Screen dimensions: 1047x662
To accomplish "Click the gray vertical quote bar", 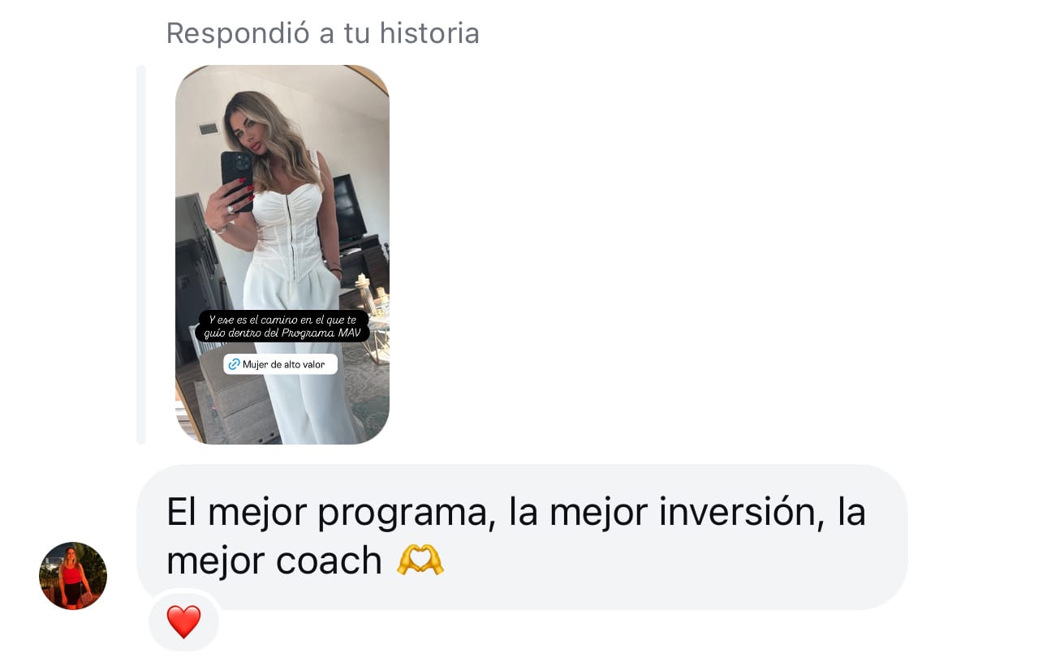I will pyautogui.click(x=141, y=255).
